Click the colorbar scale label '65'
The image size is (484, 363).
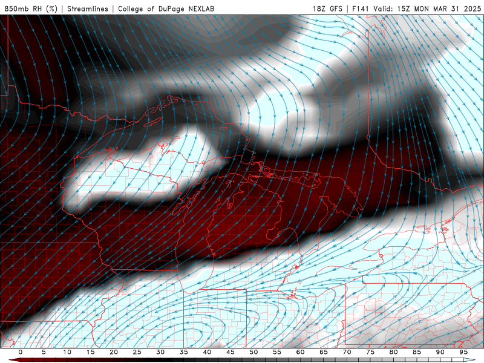324,352
